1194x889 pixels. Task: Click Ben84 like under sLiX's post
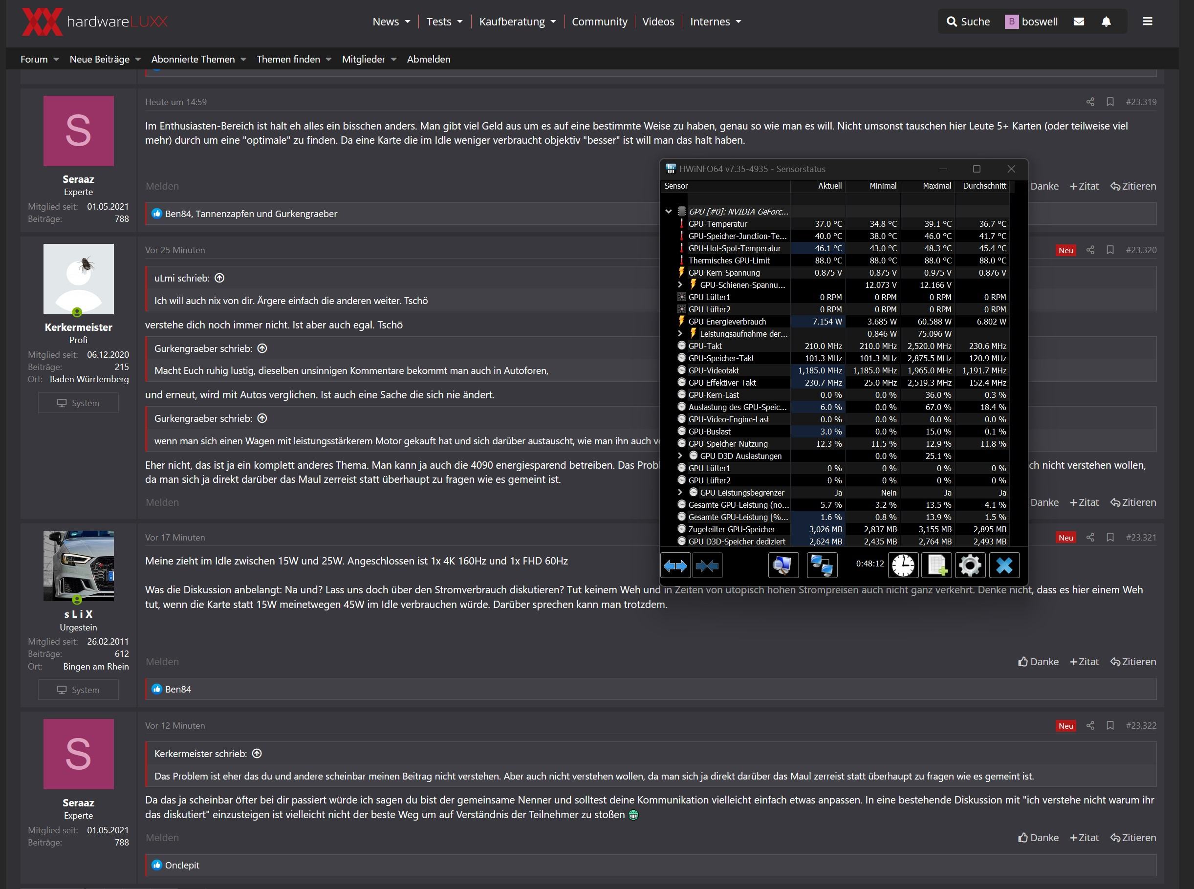pyautogui.click(x=178, y=689)
